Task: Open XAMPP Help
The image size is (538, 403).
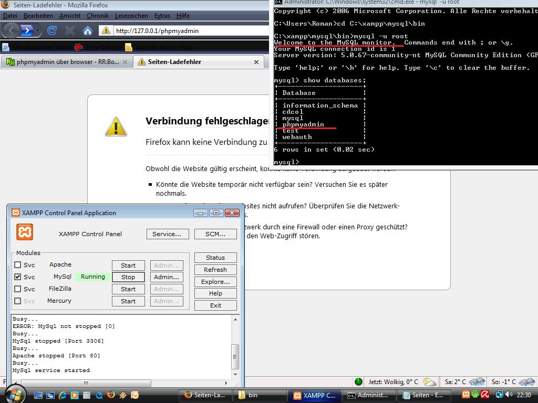Action: point(215,293)
